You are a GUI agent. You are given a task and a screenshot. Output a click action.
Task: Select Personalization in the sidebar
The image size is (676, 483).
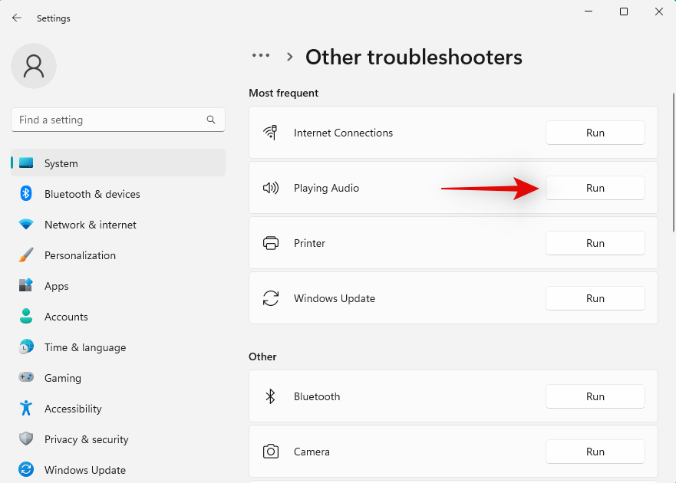(118, 255)
